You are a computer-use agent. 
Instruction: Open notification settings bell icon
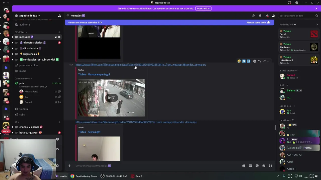click(x=260, y=15)
